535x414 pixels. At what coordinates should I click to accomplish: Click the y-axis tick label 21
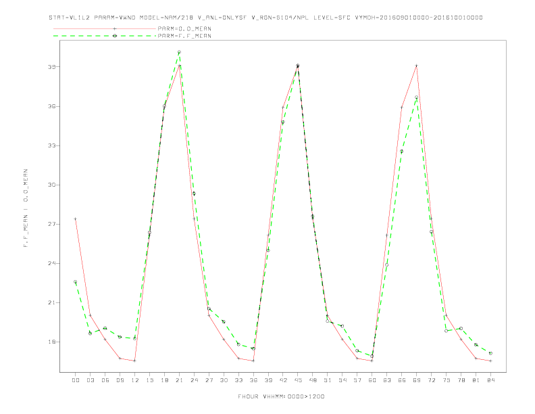point(51,302)
